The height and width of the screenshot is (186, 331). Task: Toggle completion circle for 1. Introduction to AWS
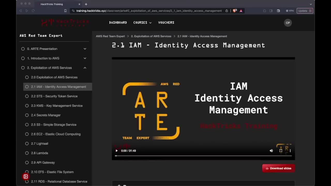[23, 58]
